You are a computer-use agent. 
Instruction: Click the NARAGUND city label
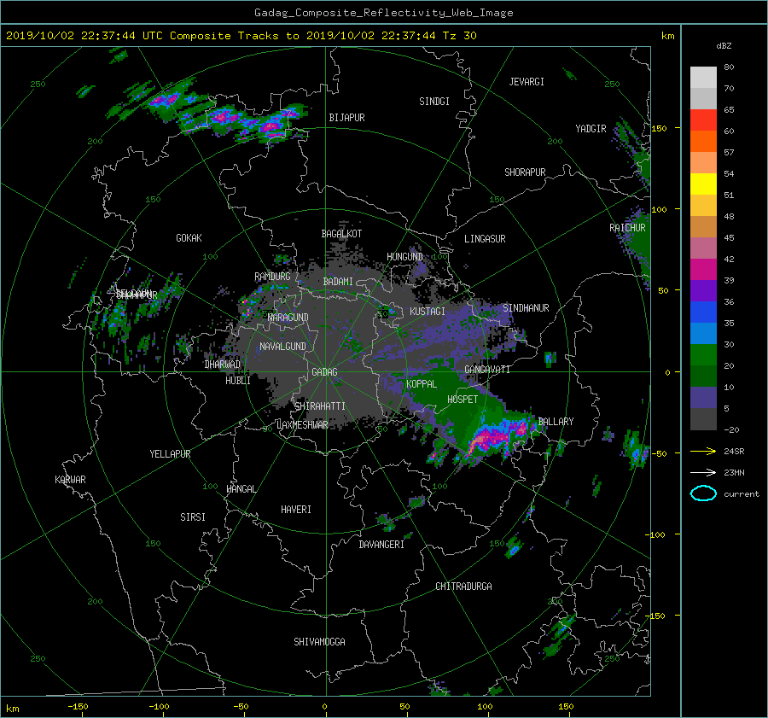[x=288, y=318]
